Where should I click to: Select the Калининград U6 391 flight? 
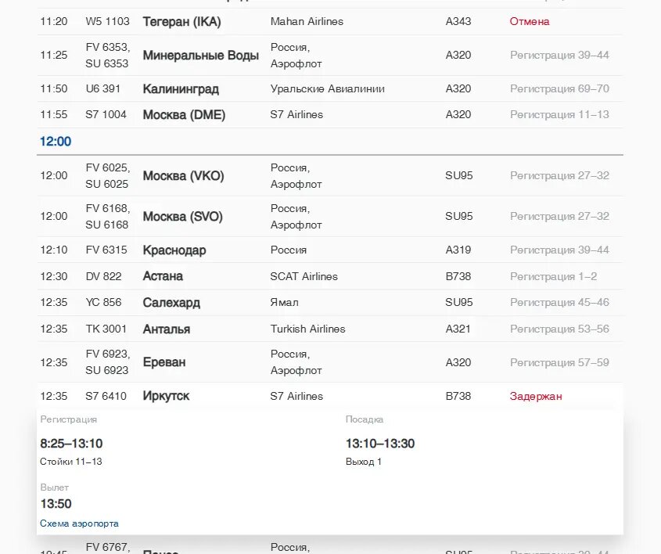(330, 89)
